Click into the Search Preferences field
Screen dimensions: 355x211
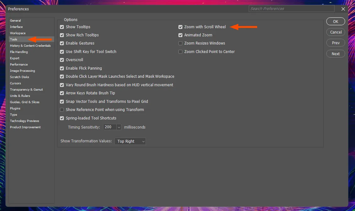[291, 8]
